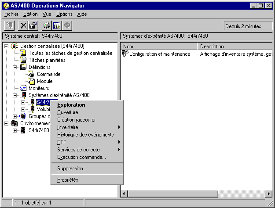Click the Module definition icon
The height and width of the screenshot is (208, 275).
click(x=31, y=81)
